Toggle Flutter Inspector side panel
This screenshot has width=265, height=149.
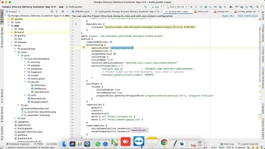pos(263,33)
